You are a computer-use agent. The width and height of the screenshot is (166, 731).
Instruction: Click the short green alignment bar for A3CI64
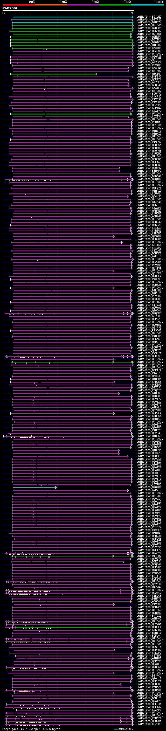54,74
